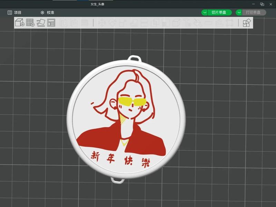Click the add plate icon
Viewport: 276px width, 207px height.
click(x=30, y=23)
